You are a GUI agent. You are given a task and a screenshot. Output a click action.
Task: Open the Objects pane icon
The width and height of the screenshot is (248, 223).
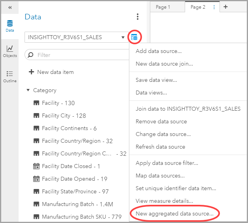point(10,51)
